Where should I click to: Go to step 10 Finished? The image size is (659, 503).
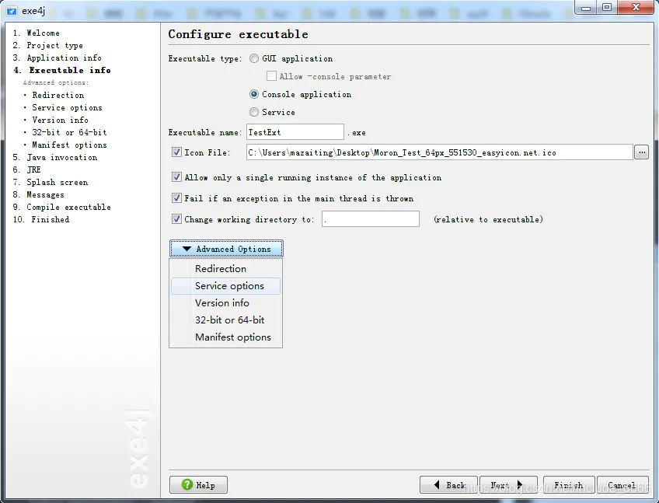pyautogui.click(x=41, y=219)
